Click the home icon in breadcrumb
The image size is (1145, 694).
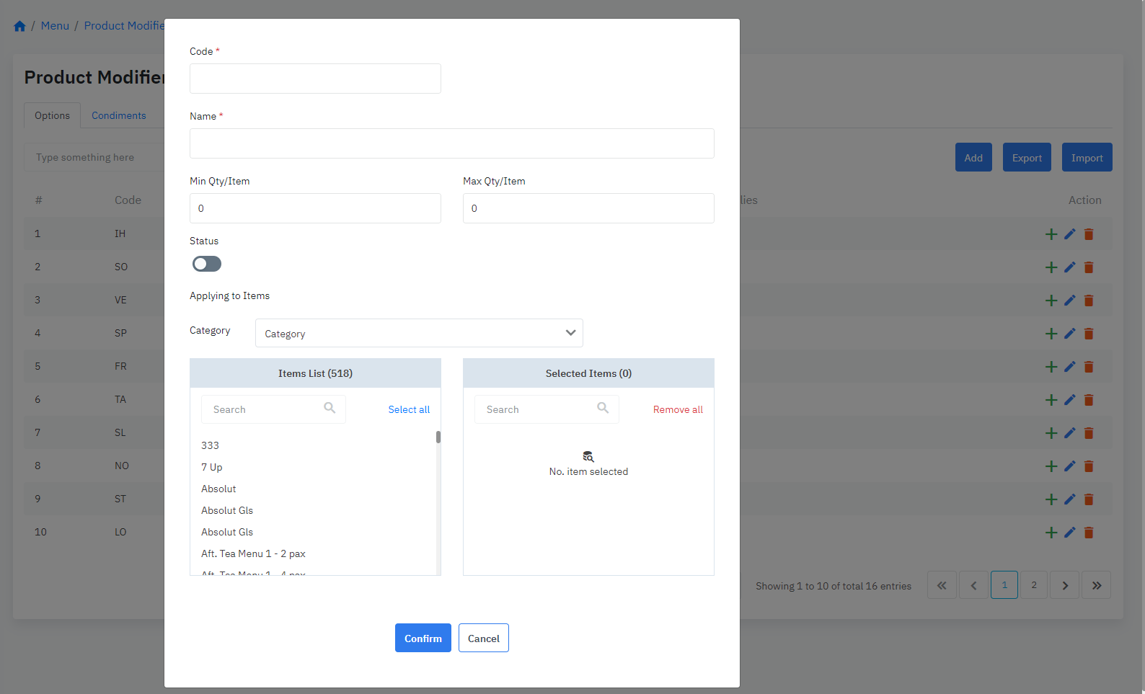click(x=19, y=26)
